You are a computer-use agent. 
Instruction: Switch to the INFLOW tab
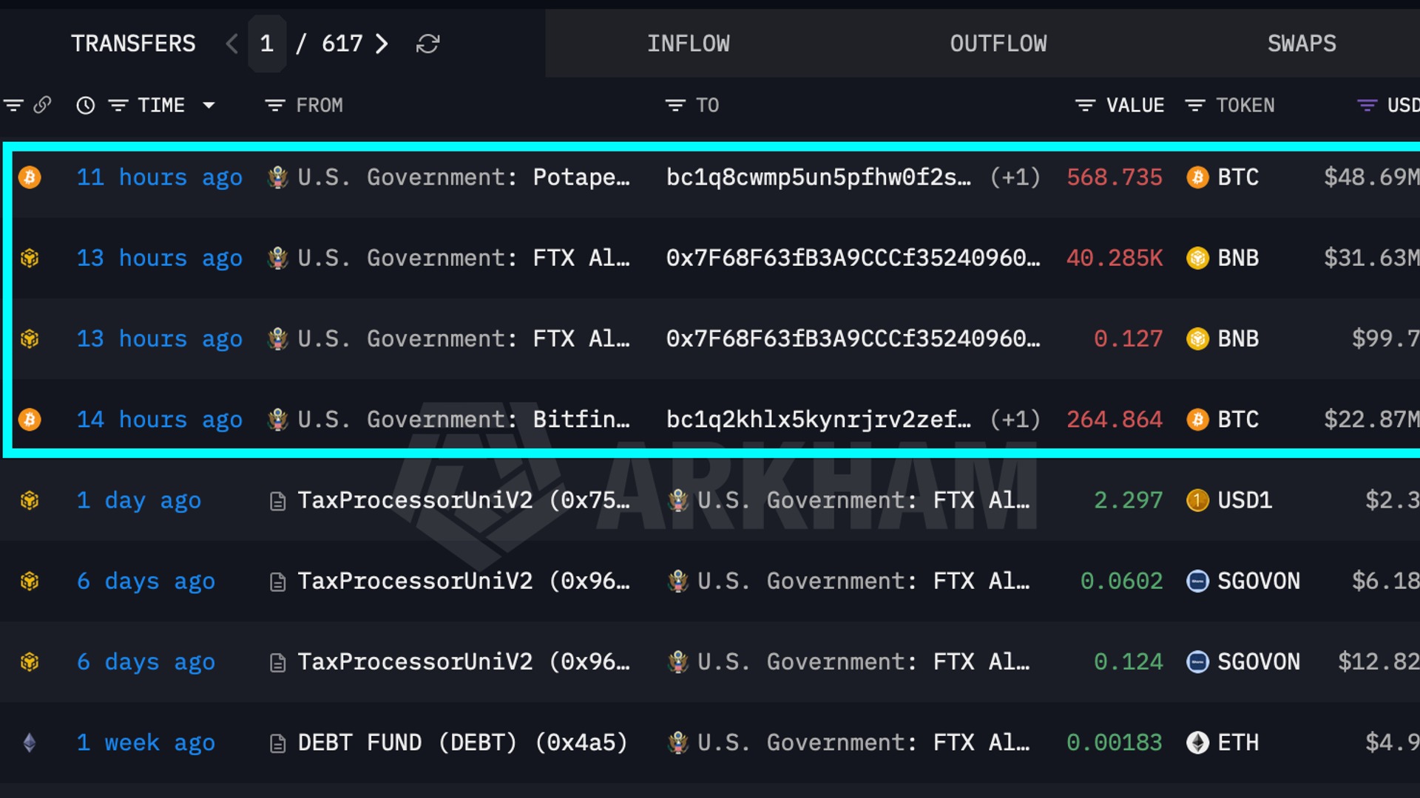pos(689,44)
